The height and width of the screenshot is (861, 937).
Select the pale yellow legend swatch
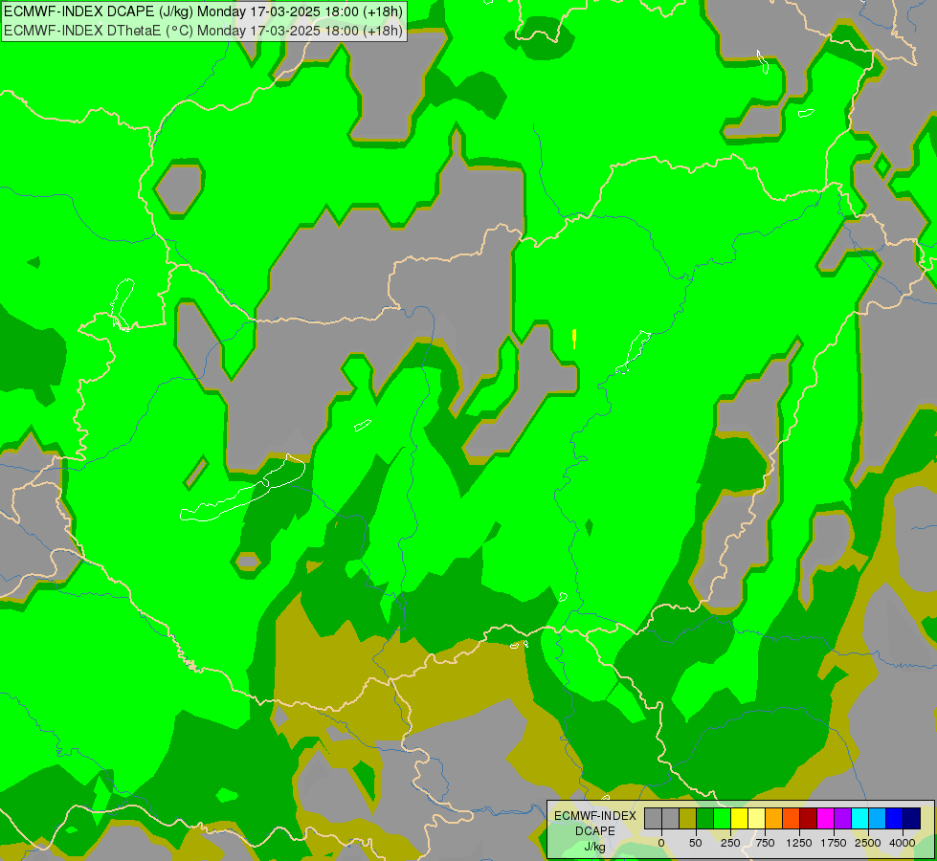coord(756,818)
